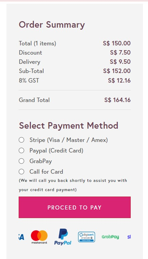The width and height of the screenshot is (148, 259).
Task: Select the Paypal (Credit Card) radio option
Action: [21, 150]
